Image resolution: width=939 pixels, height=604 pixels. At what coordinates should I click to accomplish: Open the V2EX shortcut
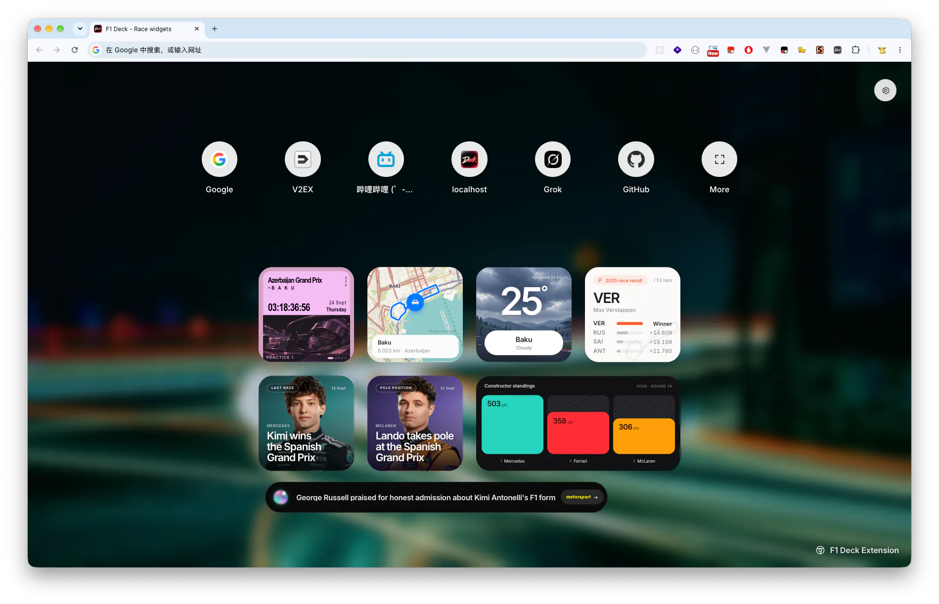coord(303,159)
